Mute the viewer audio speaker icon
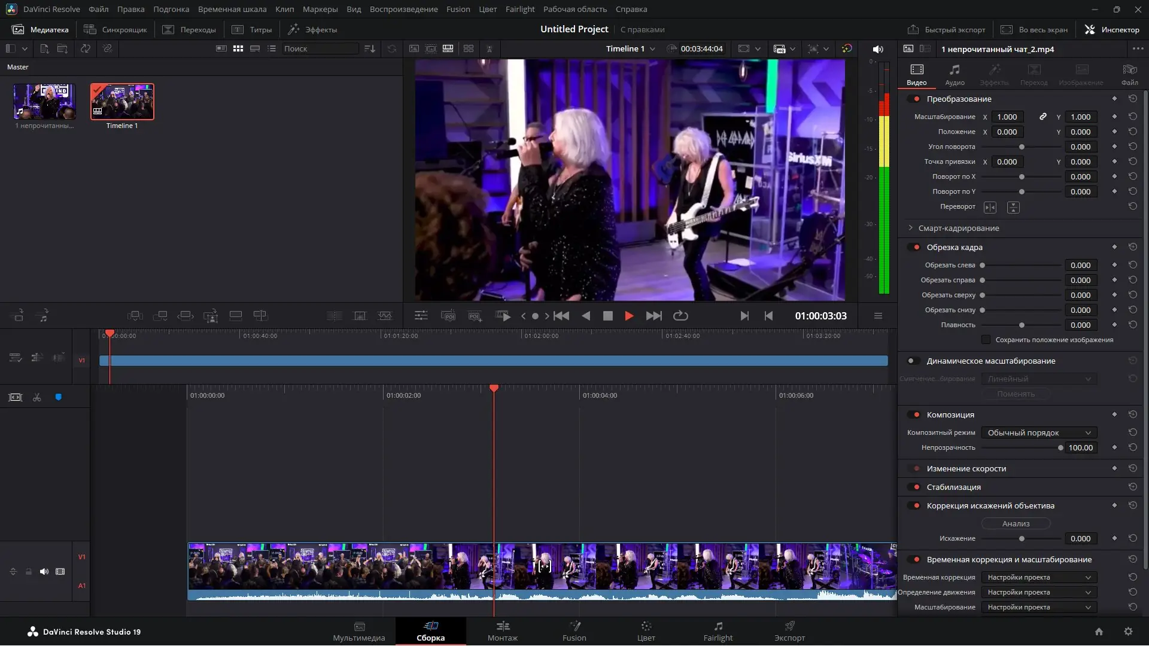 (x=878, y=50)
